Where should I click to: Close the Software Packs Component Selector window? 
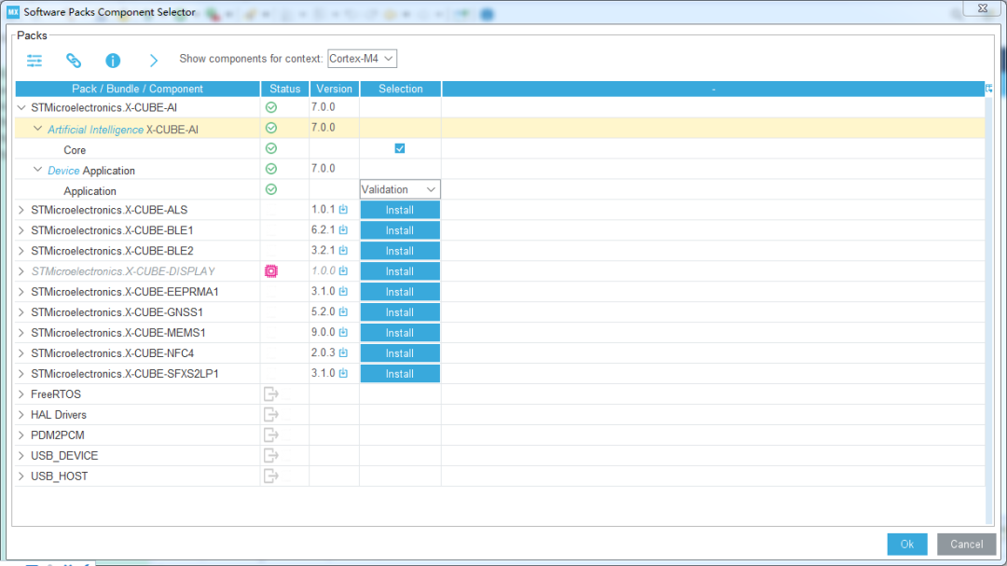click(x=983, y=8)
